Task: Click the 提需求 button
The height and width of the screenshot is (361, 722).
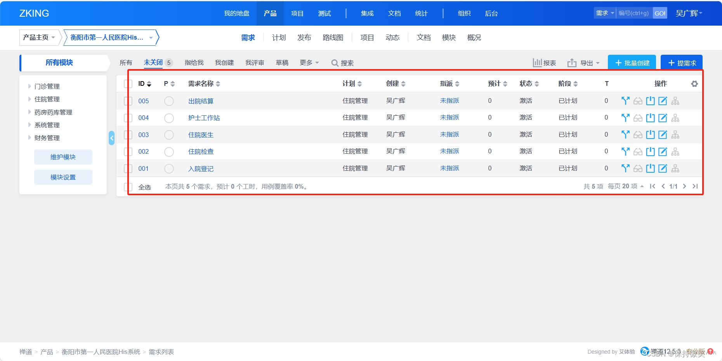Action: (682, 62)
